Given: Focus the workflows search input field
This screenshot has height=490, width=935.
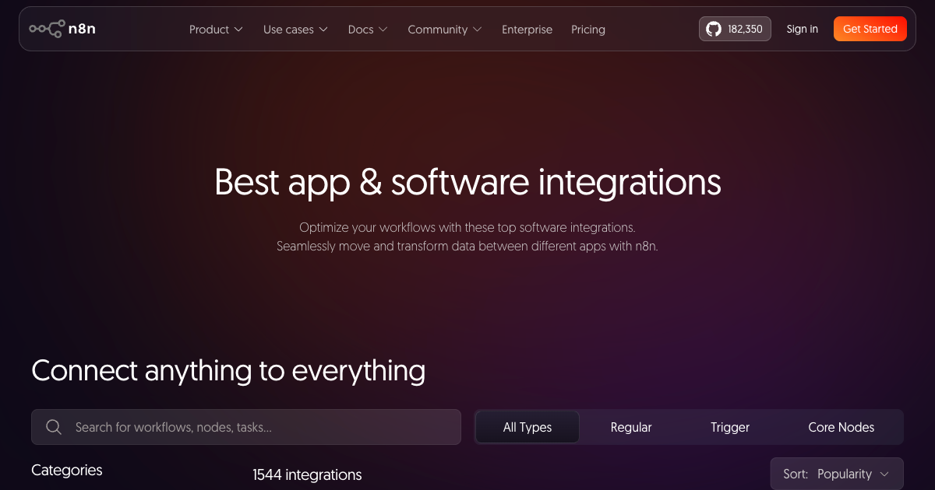Looking at the screenshot, I should coord(246,427).
